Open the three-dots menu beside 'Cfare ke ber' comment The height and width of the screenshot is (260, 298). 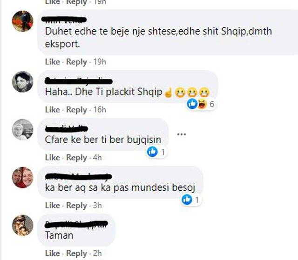(x=182, y=134)
